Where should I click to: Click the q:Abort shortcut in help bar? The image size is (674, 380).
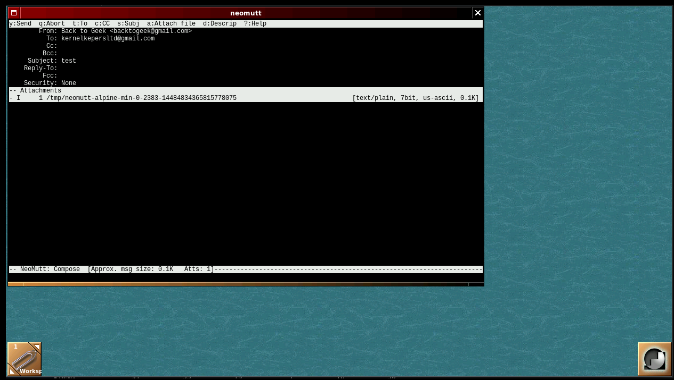coord(52,24)
